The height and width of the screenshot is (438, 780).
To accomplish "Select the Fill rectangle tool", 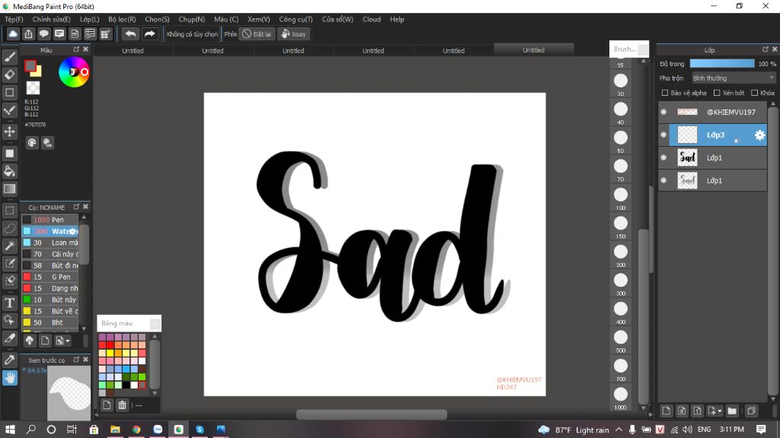I will [9, 154].
